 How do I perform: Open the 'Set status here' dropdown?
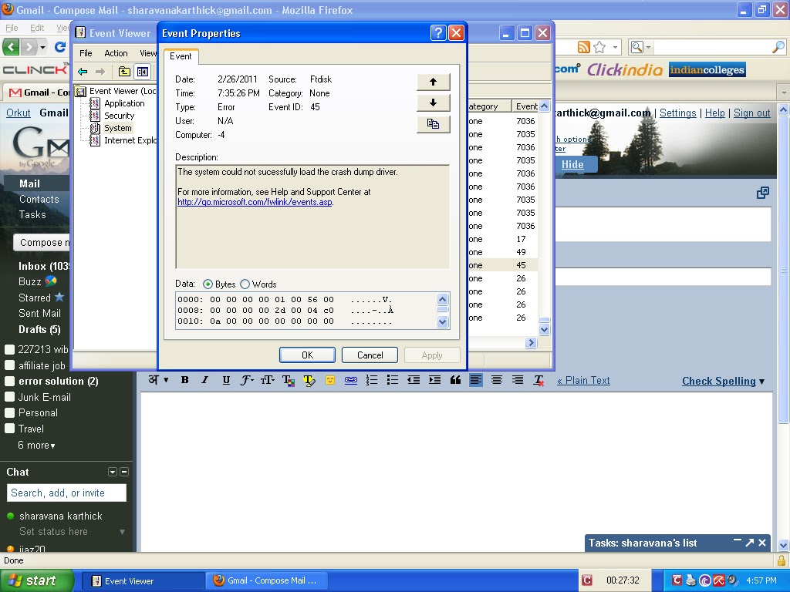click(x=122, y=532)
